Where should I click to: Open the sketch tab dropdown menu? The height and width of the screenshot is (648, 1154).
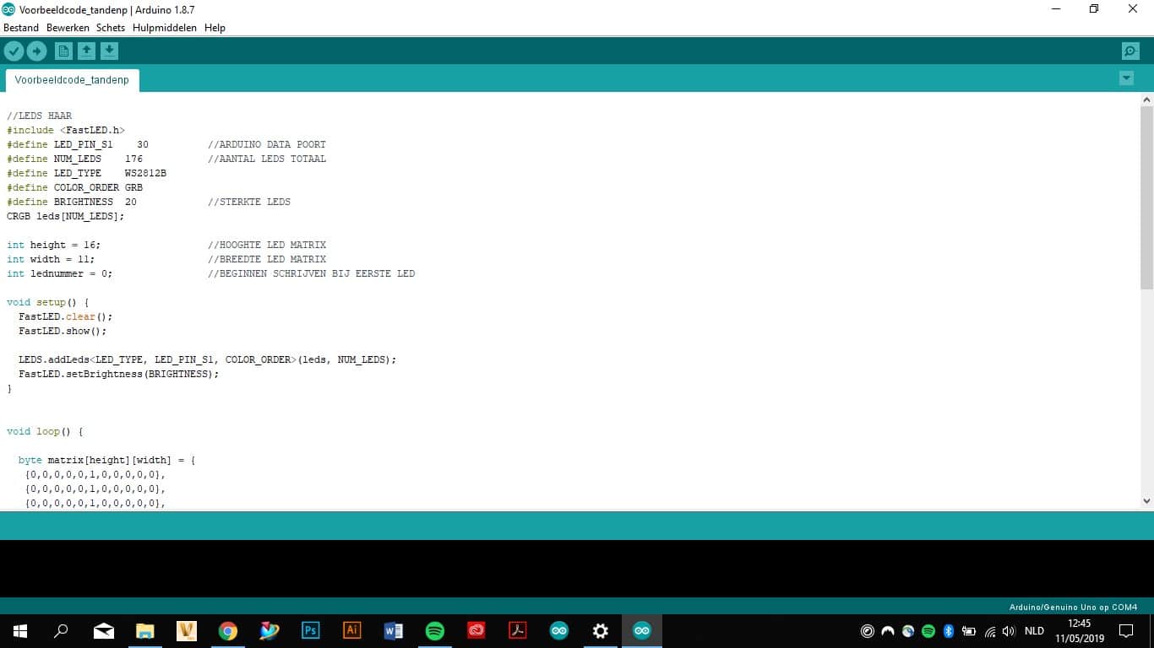[x=1126, y=77]
